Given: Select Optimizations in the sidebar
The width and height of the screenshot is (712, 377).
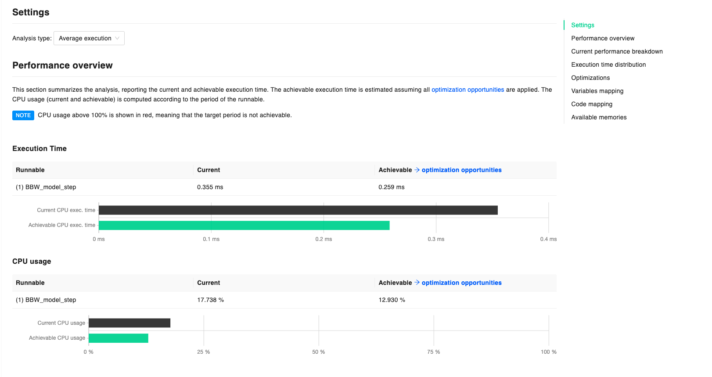Looking at the screenshot, I should [x=590, y=78].
